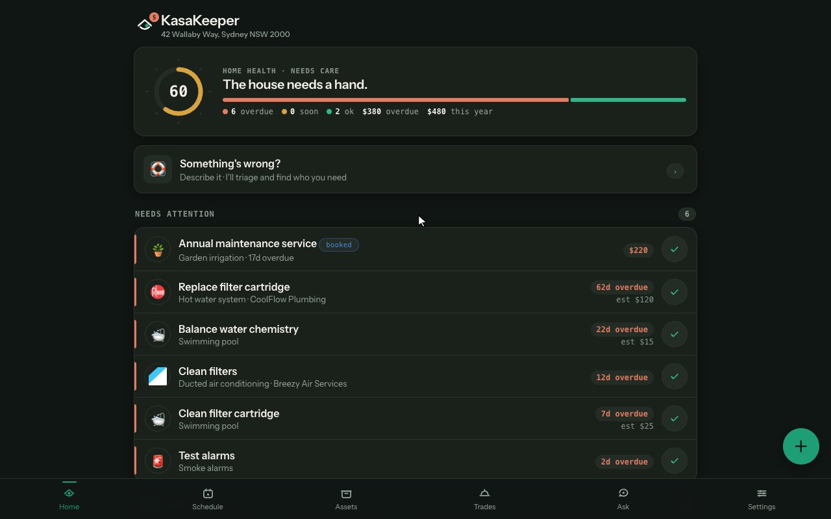Add a new task with the plus button
Screen dimensions: 831x519
[x=801, y=446]
